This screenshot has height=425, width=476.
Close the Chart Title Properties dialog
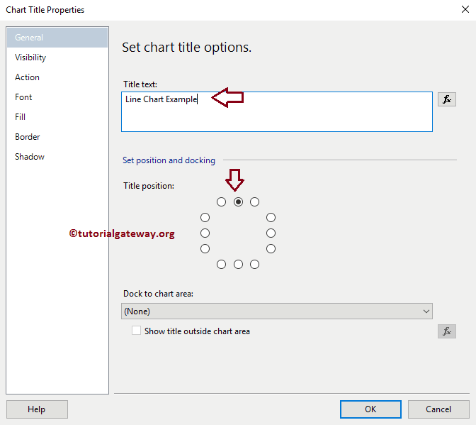(462, 10)
